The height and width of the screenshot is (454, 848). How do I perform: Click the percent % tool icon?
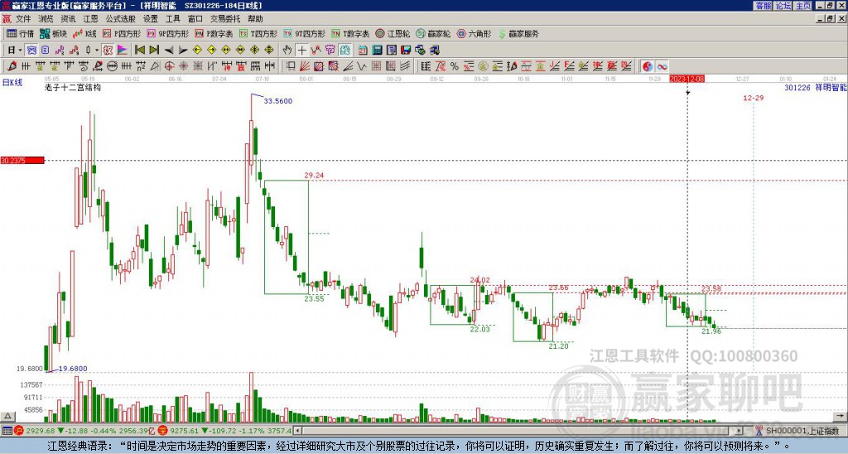point(455,66)
